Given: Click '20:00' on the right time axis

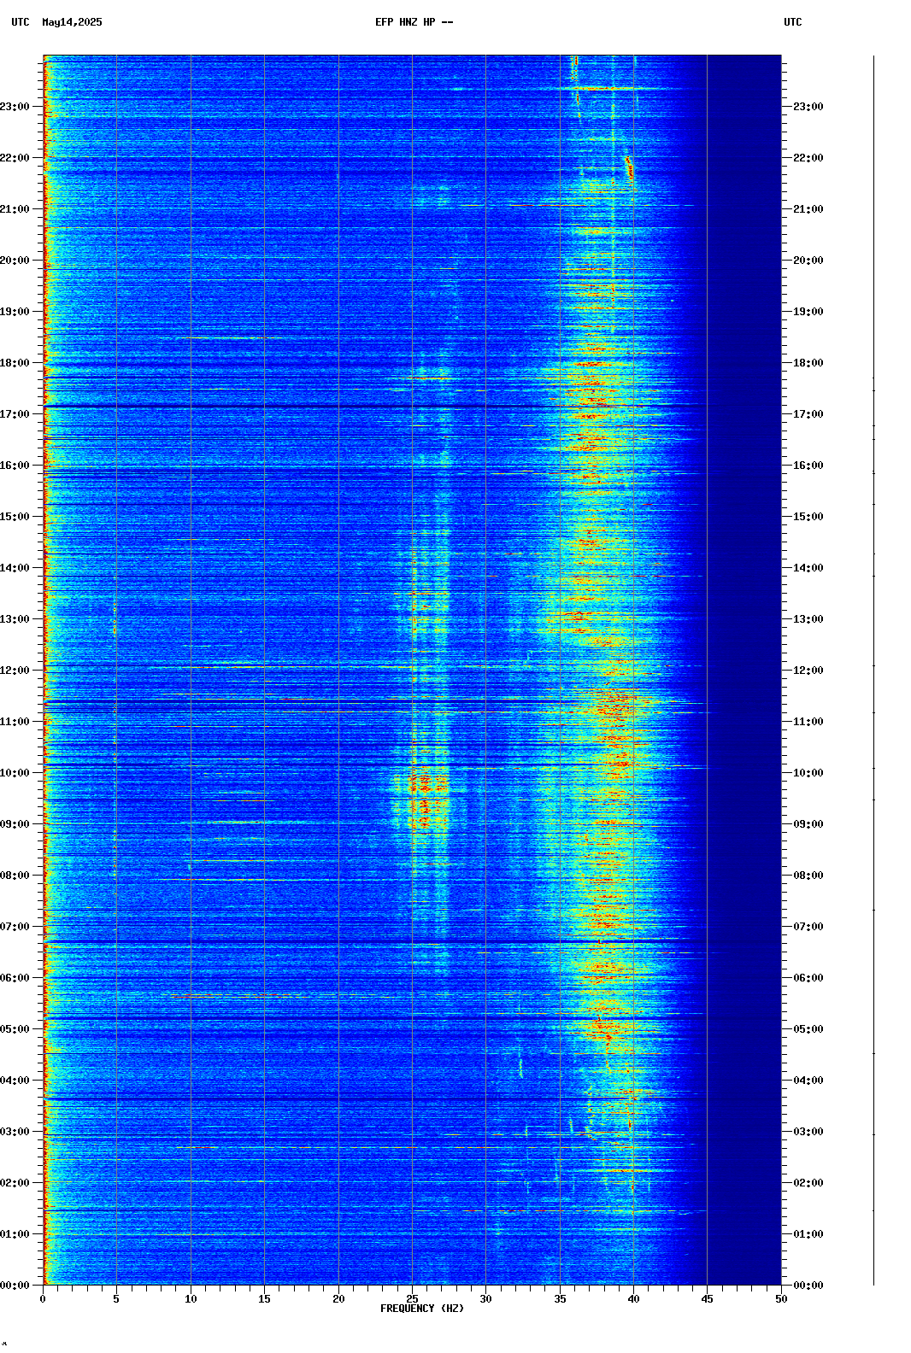Looking at the screenshot, I should pos(808,261).
